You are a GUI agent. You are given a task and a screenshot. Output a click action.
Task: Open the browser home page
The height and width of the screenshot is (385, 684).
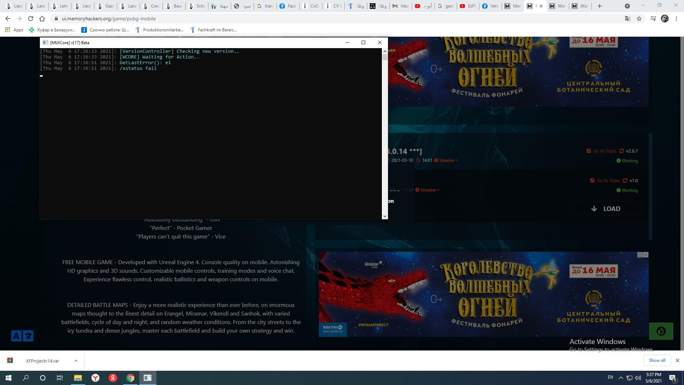point(42,19)
